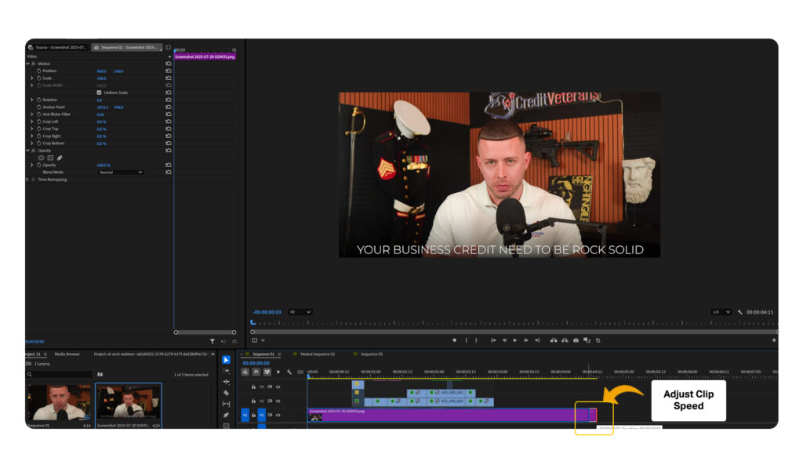803x461 pixels.
Task: Create ellipse mask under Opacity
Action: [41, 158]
